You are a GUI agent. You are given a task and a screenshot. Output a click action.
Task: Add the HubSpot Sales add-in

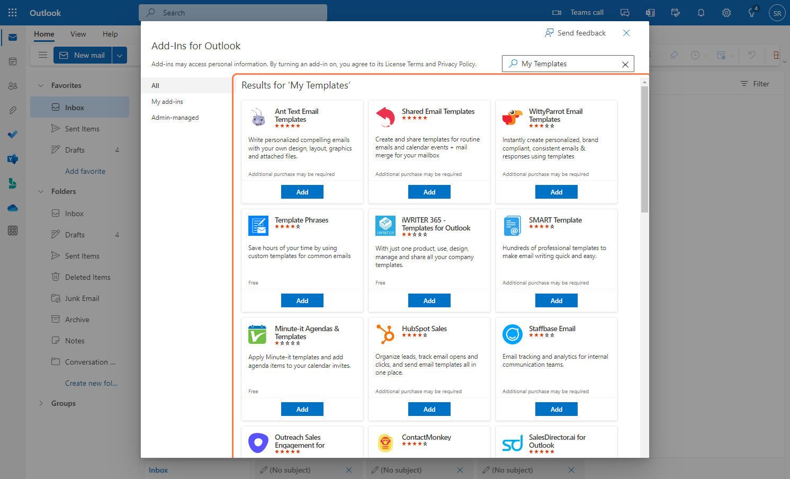[x=429, y=409]
